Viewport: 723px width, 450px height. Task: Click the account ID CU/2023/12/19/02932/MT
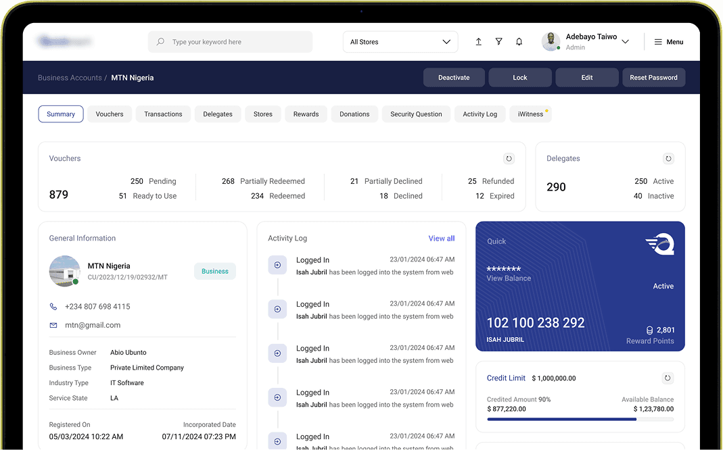(x=128, y=277)
